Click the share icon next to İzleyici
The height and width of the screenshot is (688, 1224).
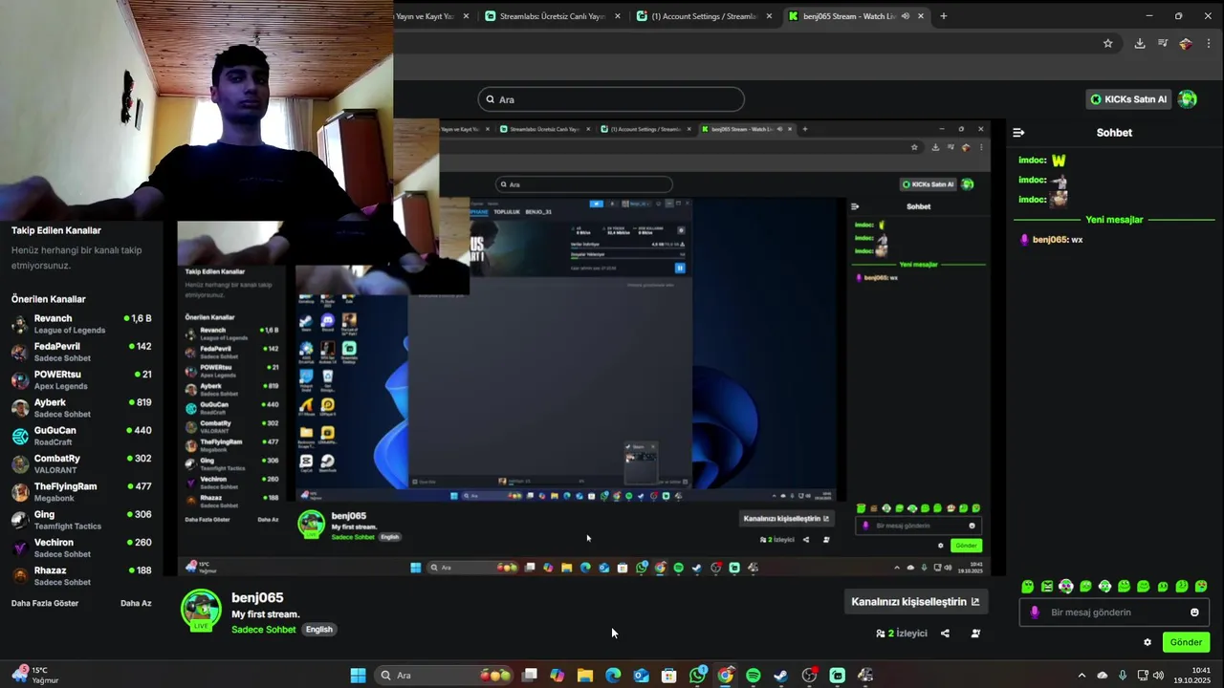click(945, 634)
